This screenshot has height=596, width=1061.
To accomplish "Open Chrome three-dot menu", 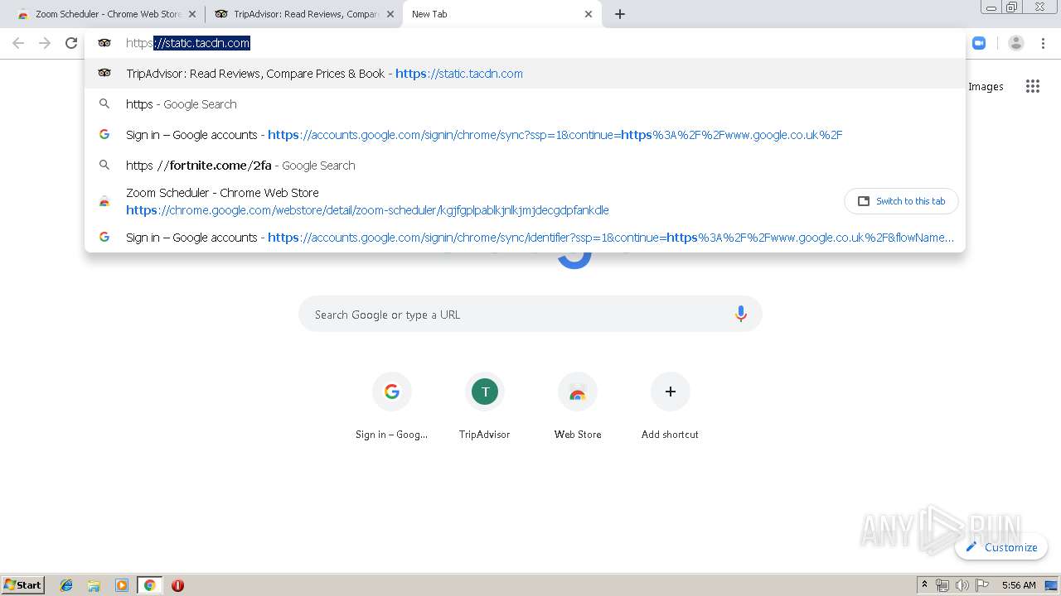I will pyautogui.click(x=1042, y=43).
